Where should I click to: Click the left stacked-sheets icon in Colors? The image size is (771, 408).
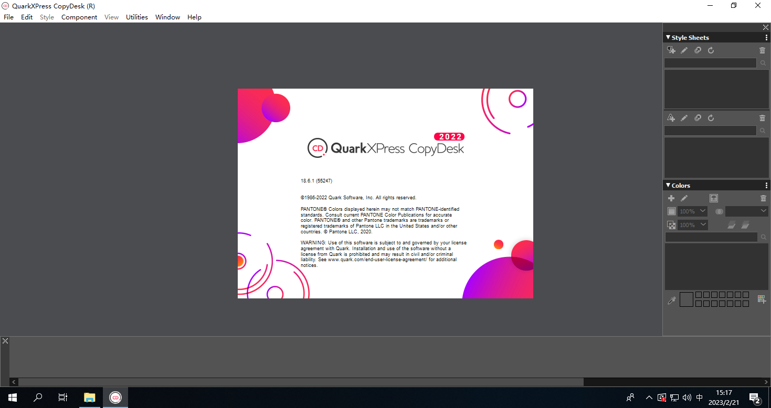pyautogui.click(x=732, y=225)
